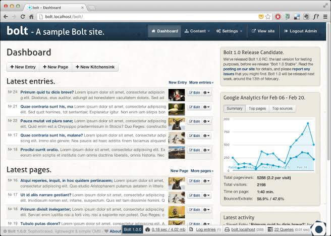This screenshot has width=331, height=236.
Task: Click the New Kitchensink button
Action: point(95,67)
